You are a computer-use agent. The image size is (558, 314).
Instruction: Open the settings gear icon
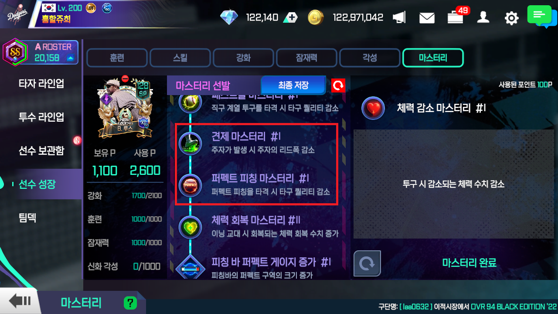pos(511,18)
